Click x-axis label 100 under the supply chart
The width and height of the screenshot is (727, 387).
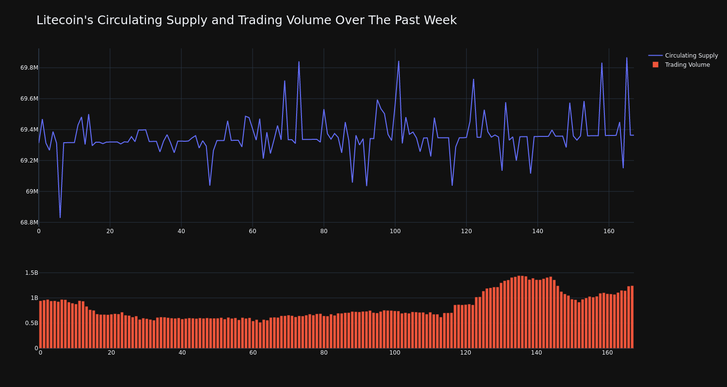[395, 231]
